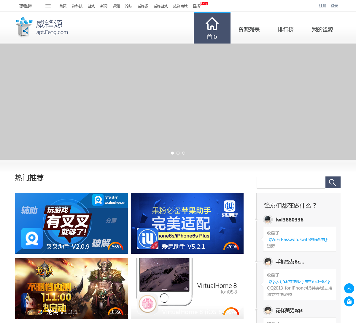Click the 爱思助手 app icon
This screenshot has width=356, height=323.
point(147,238)
